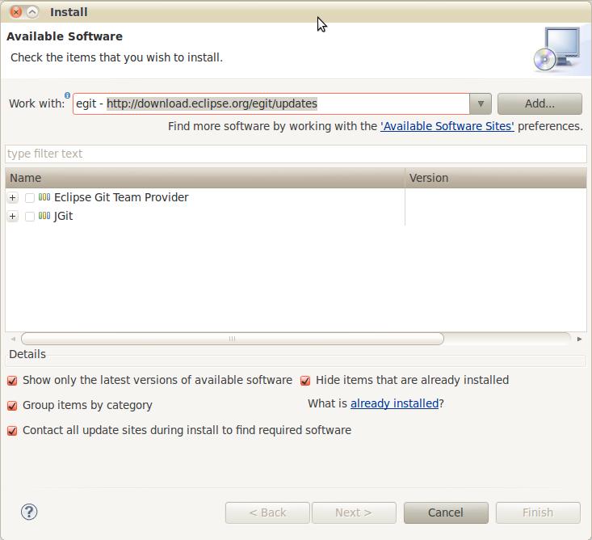Disable Show only the latest versions option

[12, 381]
